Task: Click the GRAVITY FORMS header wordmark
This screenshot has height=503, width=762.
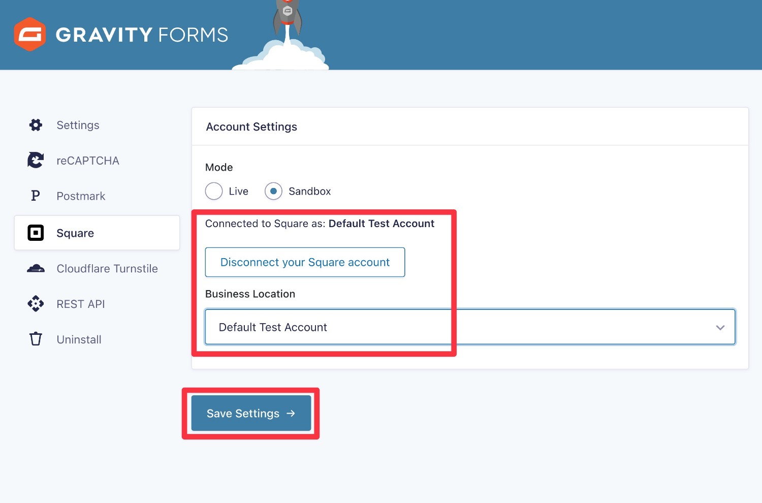Action: tap(142, 35)
